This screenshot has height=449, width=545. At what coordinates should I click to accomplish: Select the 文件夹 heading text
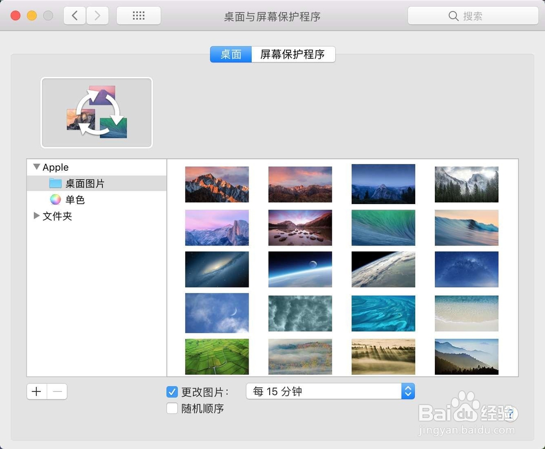click(57, 216)
